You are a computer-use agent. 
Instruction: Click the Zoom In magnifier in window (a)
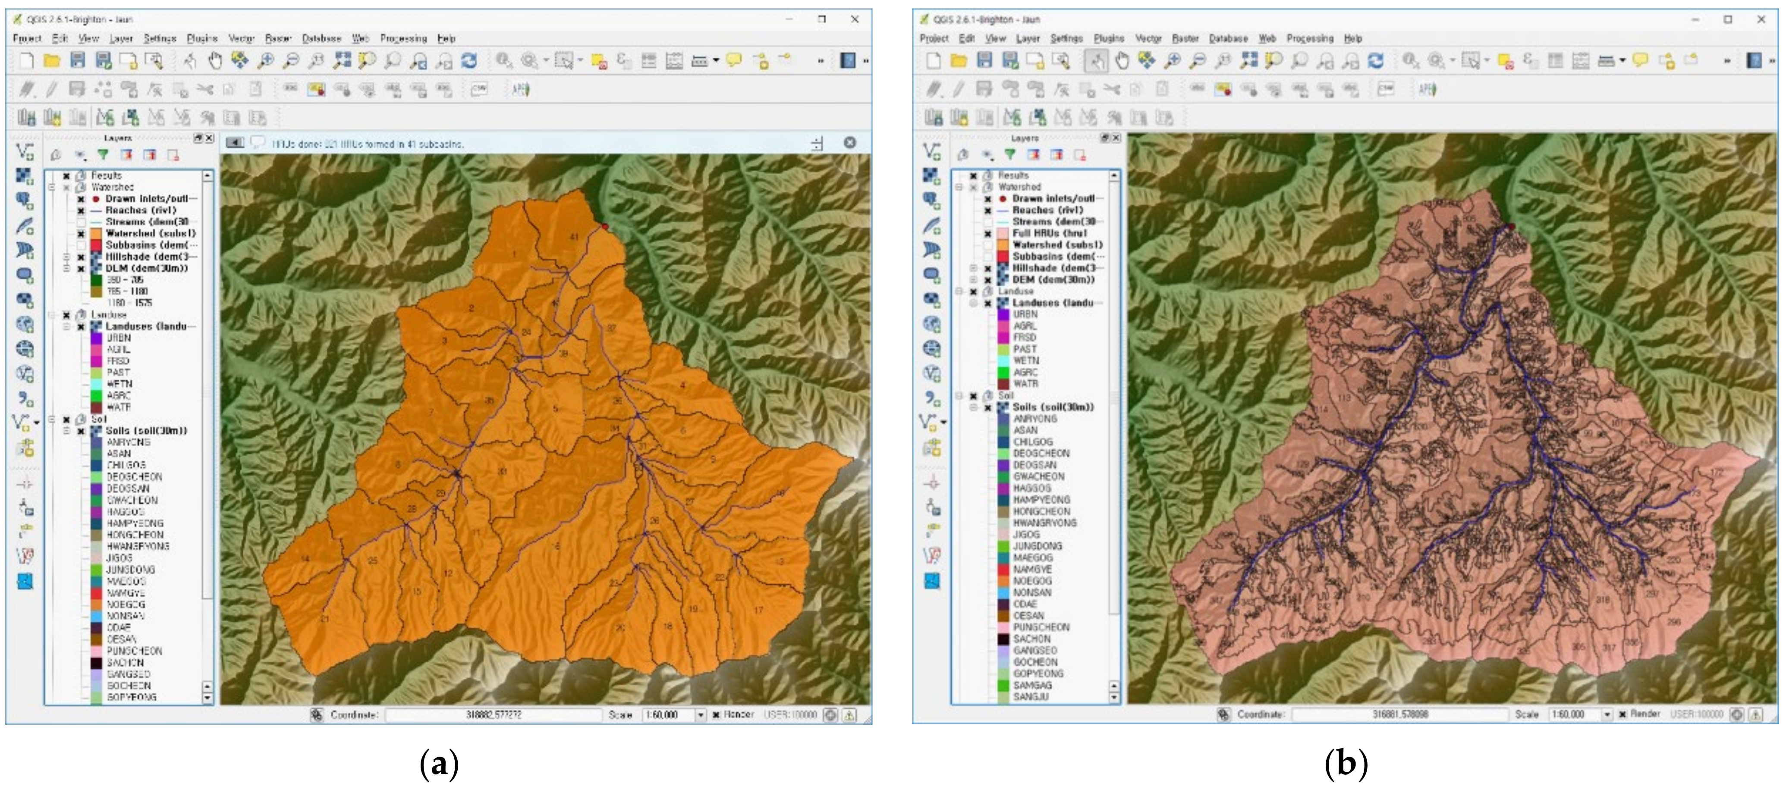click(266, 61)
